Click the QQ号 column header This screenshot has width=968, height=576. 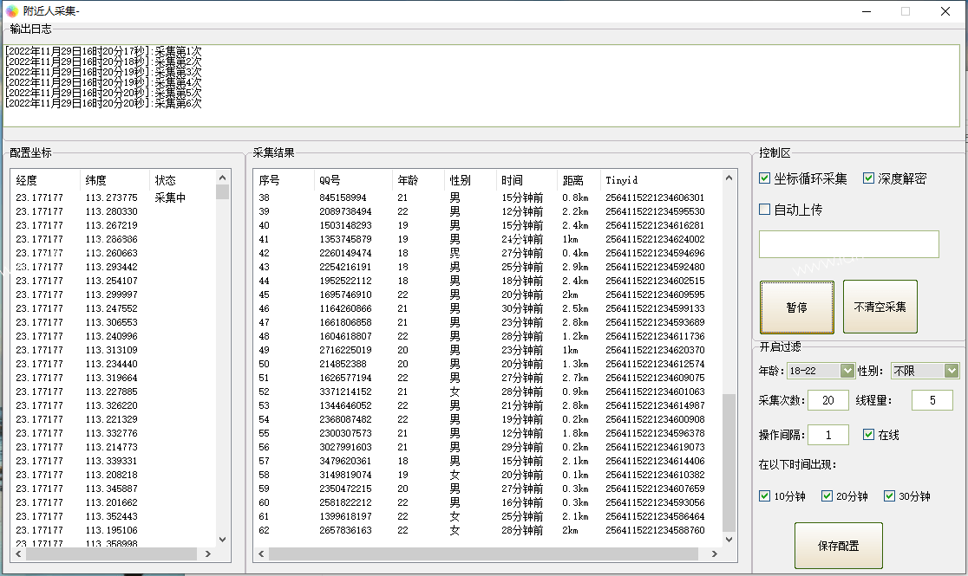(353, 180)
